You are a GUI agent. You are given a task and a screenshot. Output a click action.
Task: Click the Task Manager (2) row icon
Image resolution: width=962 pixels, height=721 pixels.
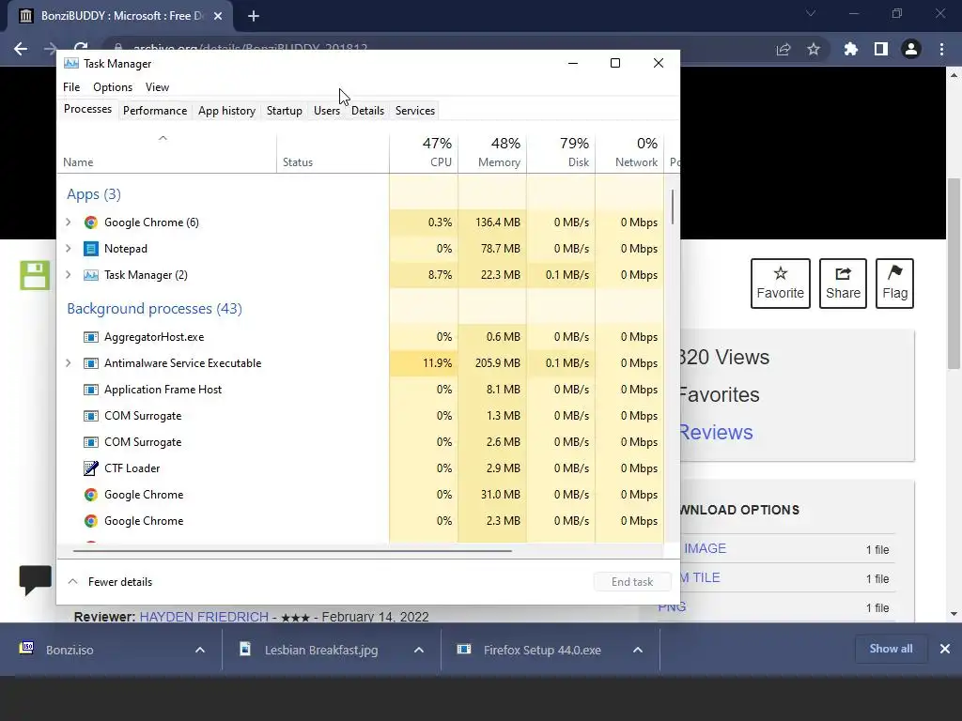coord(91,275)
